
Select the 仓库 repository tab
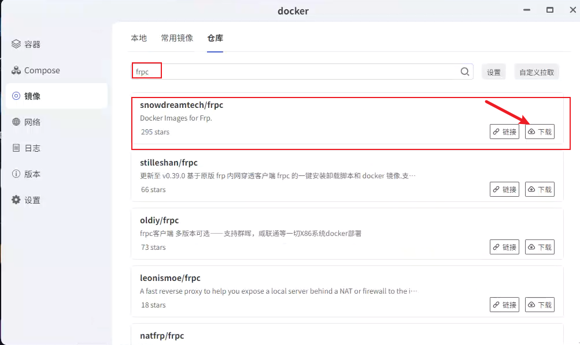215,38
